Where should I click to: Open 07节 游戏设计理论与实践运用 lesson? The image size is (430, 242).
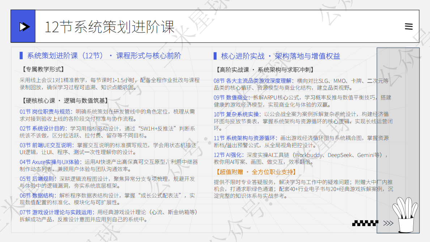click(57, 212)
